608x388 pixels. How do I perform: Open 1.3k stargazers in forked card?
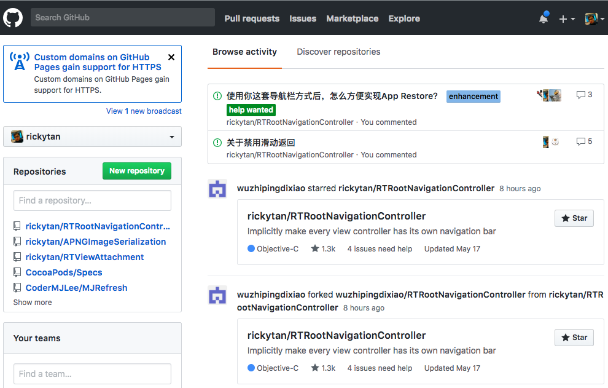[323, 368]
